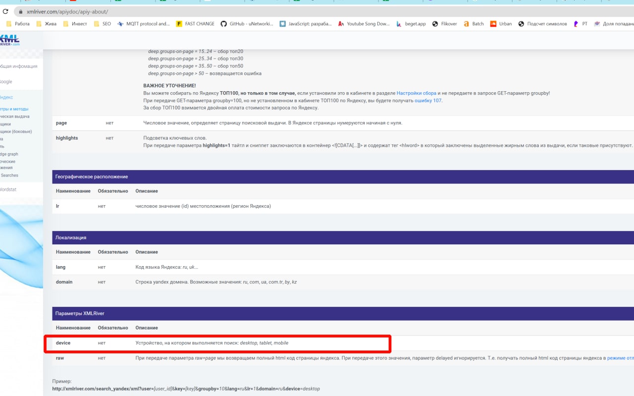Open the Flikover bookmark
The image size is (634, 396).
(x=445, y=24)
